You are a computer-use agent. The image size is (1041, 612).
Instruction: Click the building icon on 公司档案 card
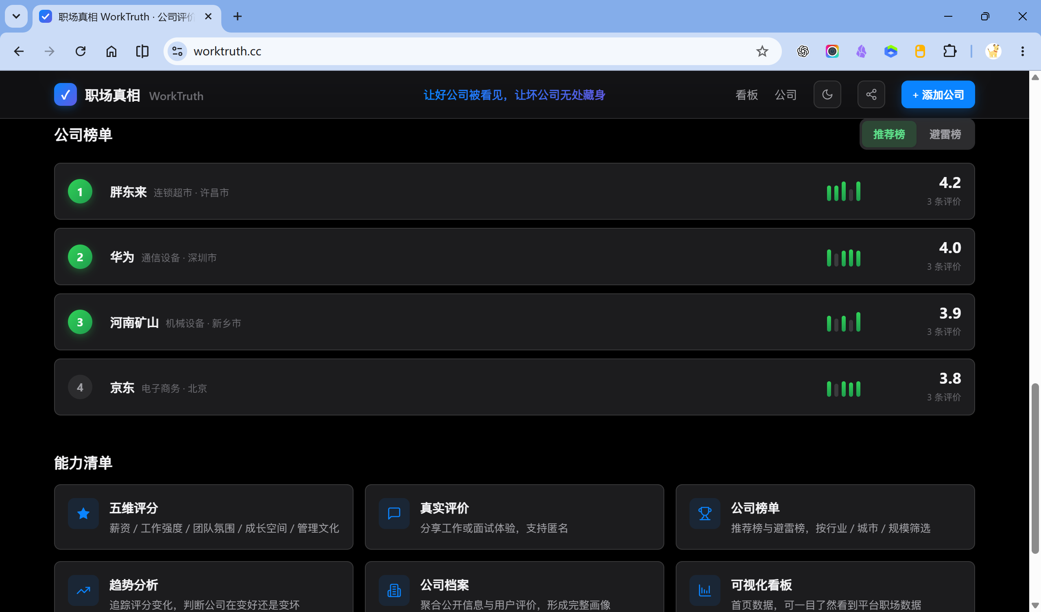(394, 590)
